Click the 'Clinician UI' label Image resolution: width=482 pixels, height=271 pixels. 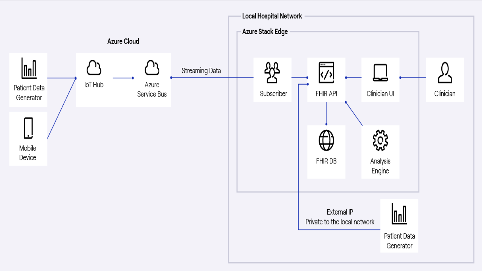coord(380,94)
